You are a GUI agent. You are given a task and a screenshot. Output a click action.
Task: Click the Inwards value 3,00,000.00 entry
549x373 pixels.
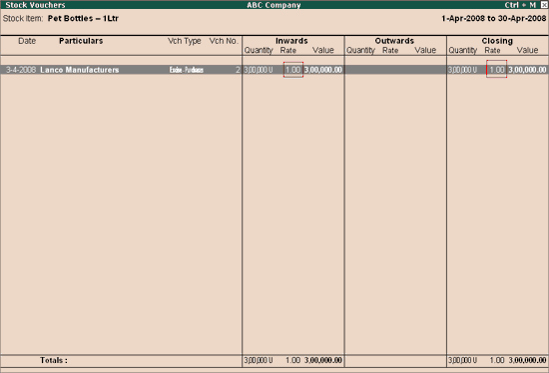pos(323,70)
